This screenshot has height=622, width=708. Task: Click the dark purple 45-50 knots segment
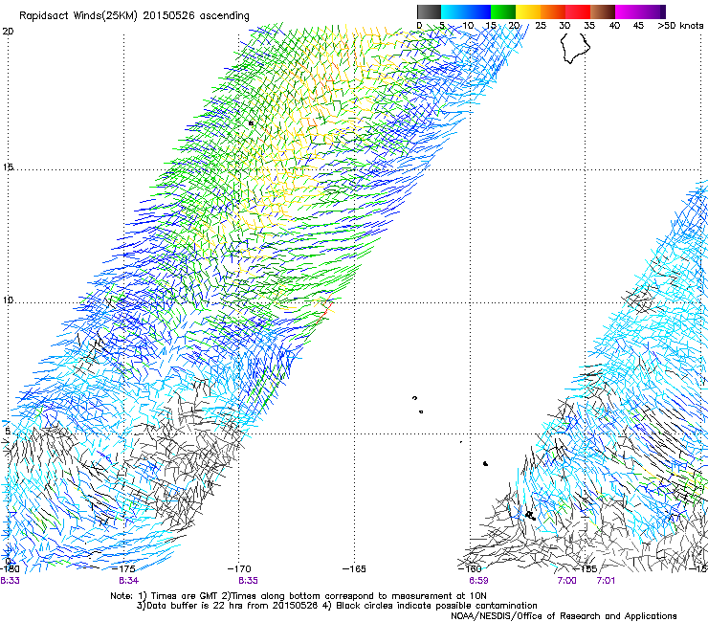[653, 11]
